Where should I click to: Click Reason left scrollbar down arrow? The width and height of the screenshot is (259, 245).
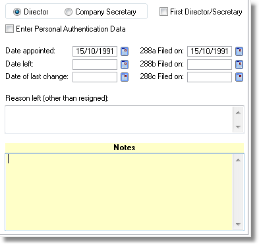238,126
